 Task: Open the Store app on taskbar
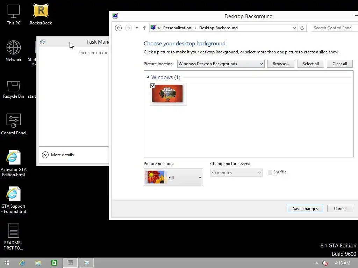(x=54, y=263)
